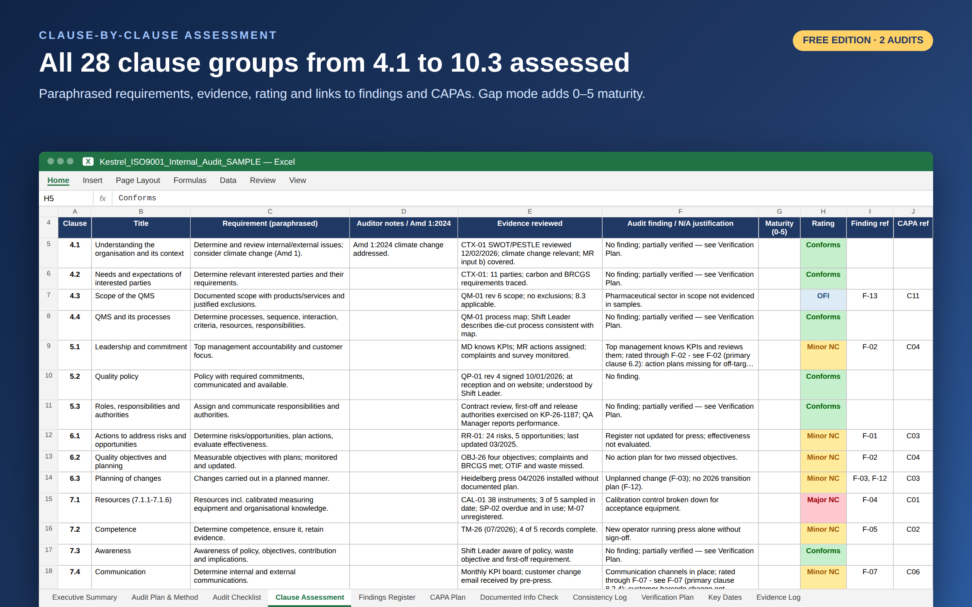The width and height of the screenshot is (972, 607).
Task: Open the Page Layout tab
Action: 138,180
